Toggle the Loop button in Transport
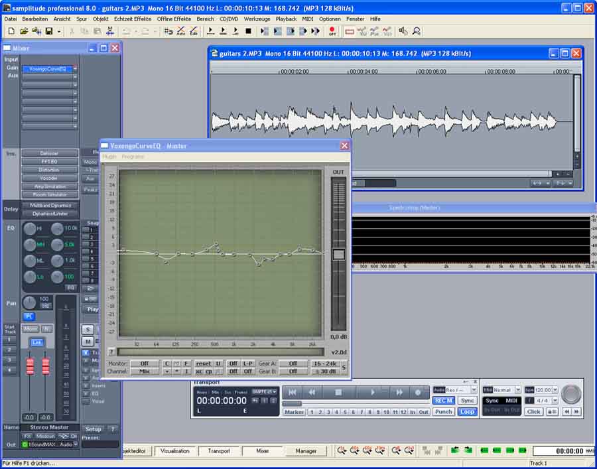This screenshot has height=469, width=597. point(467,411)
